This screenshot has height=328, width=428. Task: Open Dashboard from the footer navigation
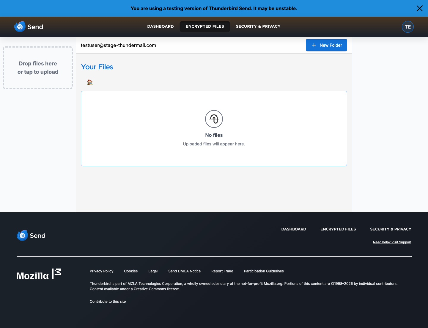click(x=294, y=229)
